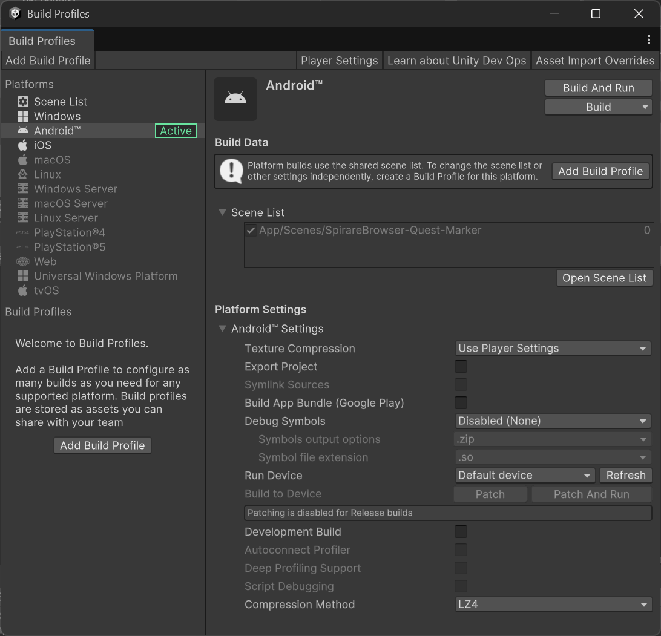Open the Symbols output options dropdown
This screenshot has width=661, height=636.
pos(553,439)
